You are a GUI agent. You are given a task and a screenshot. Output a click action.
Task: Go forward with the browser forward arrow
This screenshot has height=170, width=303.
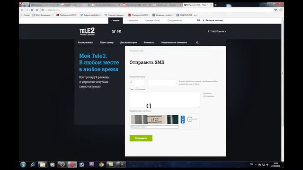[x=27, y=10]
